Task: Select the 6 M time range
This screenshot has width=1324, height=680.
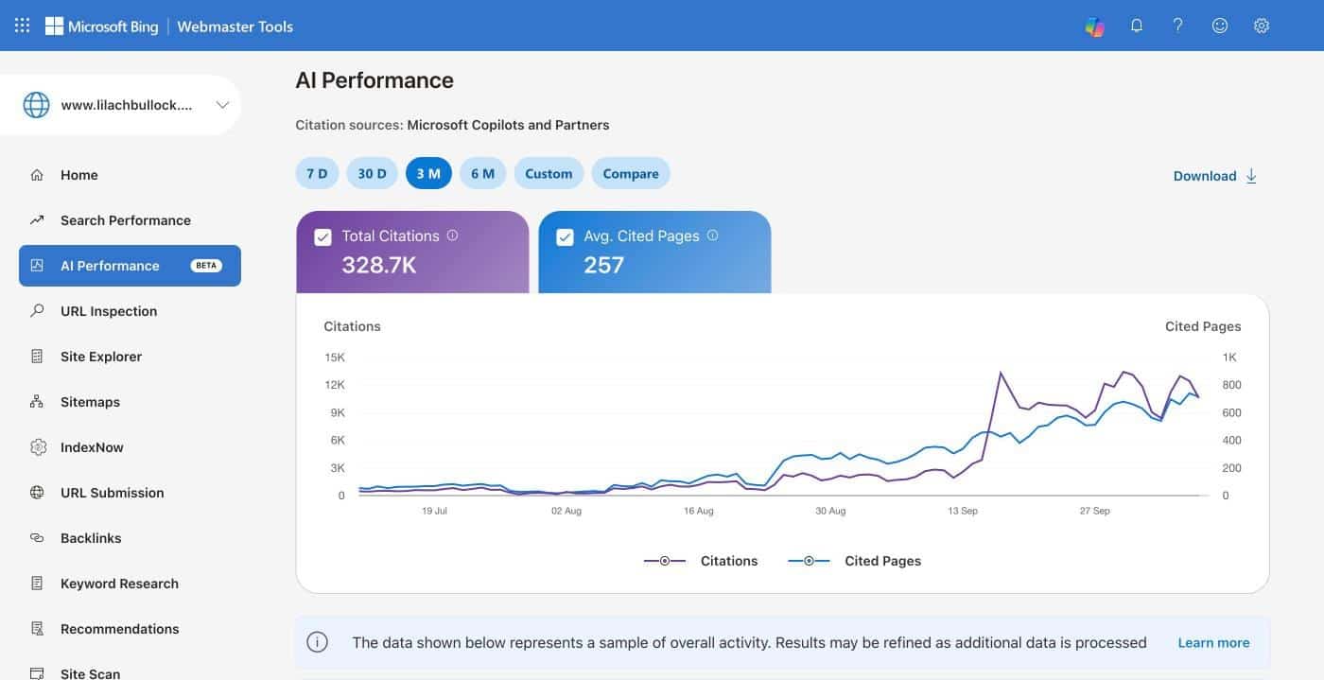Action: 483,173
